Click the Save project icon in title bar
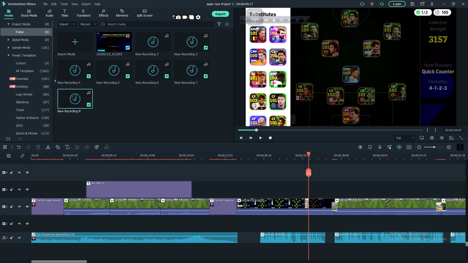This screenshot has height=263, width=468. pos(412,4)
